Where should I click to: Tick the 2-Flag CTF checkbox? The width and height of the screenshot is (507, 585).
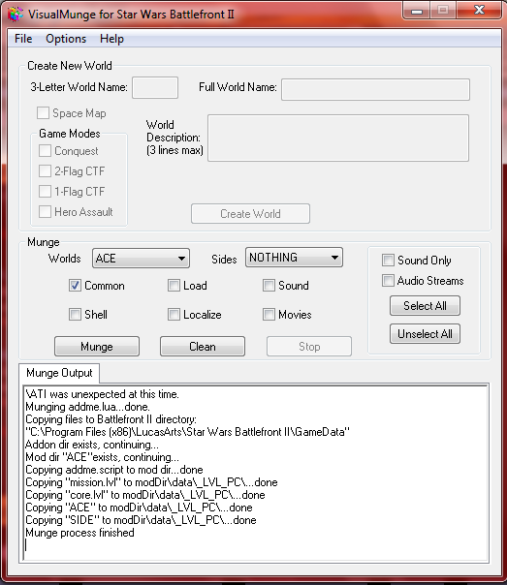point(46,171)
